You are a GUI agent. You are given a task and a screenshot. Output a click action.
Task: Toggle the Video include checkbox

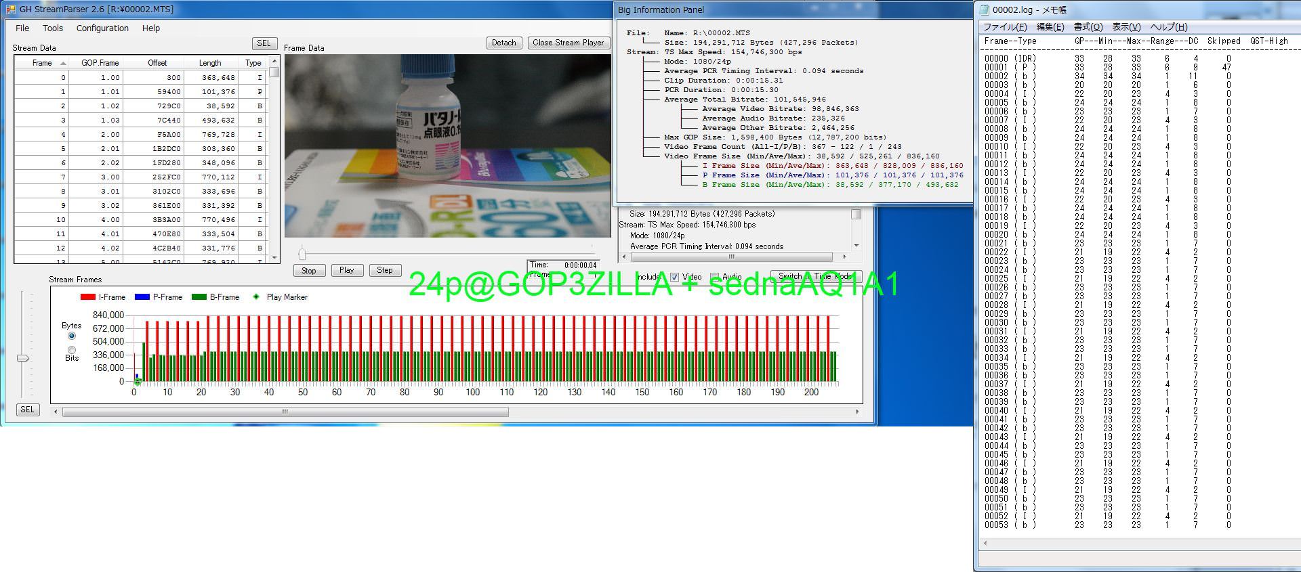(x=674, y=277)
